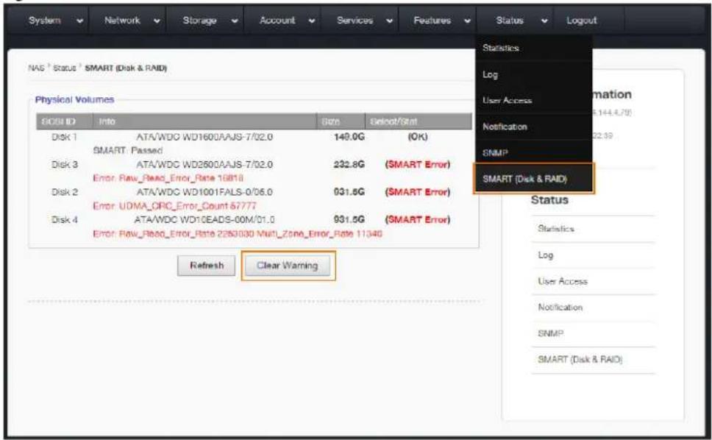This screenshot has height=440, width=712.
Task: Click the 149.0G size value
Action: click(349, 137)
